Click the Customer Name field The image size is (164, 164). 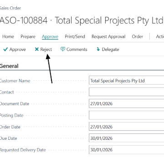[126, 81]
